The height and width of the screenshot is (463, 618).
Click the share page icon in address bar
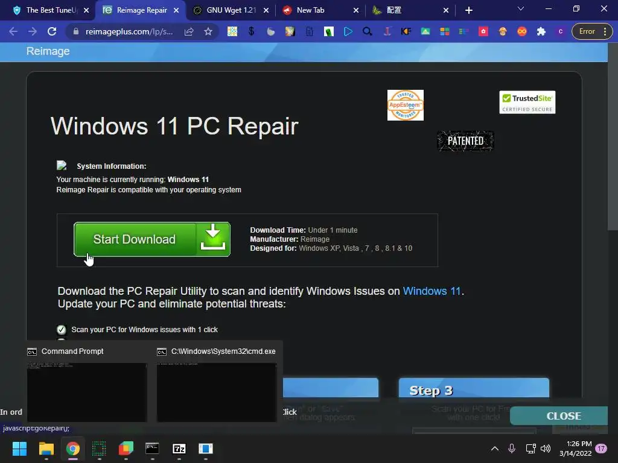(189, 31)
